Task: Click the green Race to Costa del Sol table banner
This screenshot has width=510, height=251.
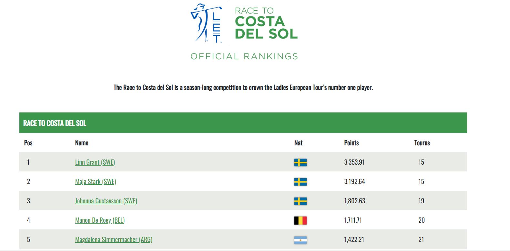Action: (243, 123)
